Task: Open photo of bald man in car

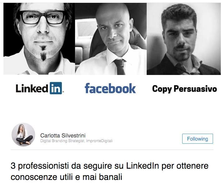Action: [111, 39]
